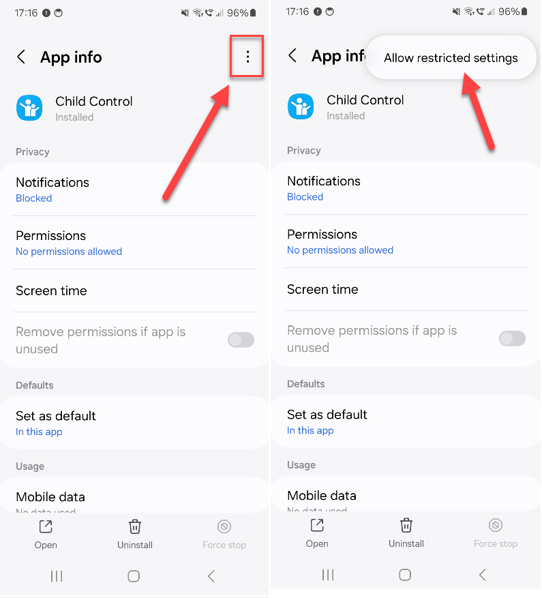Open Recents with the navigation bar button
The width and height of the screenshot is (542, 598).
point(57,576)
